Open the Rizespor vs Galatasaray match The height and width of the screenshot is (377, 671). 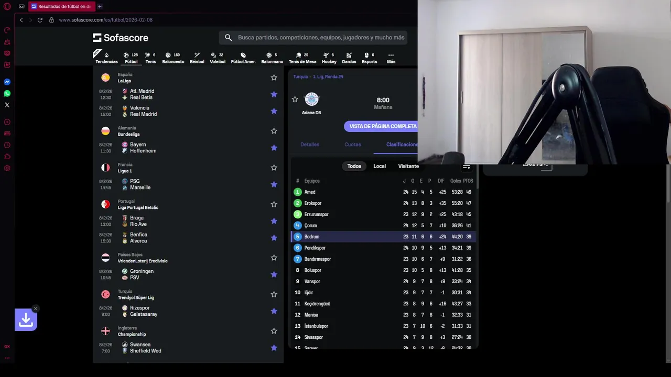[189, 311]
